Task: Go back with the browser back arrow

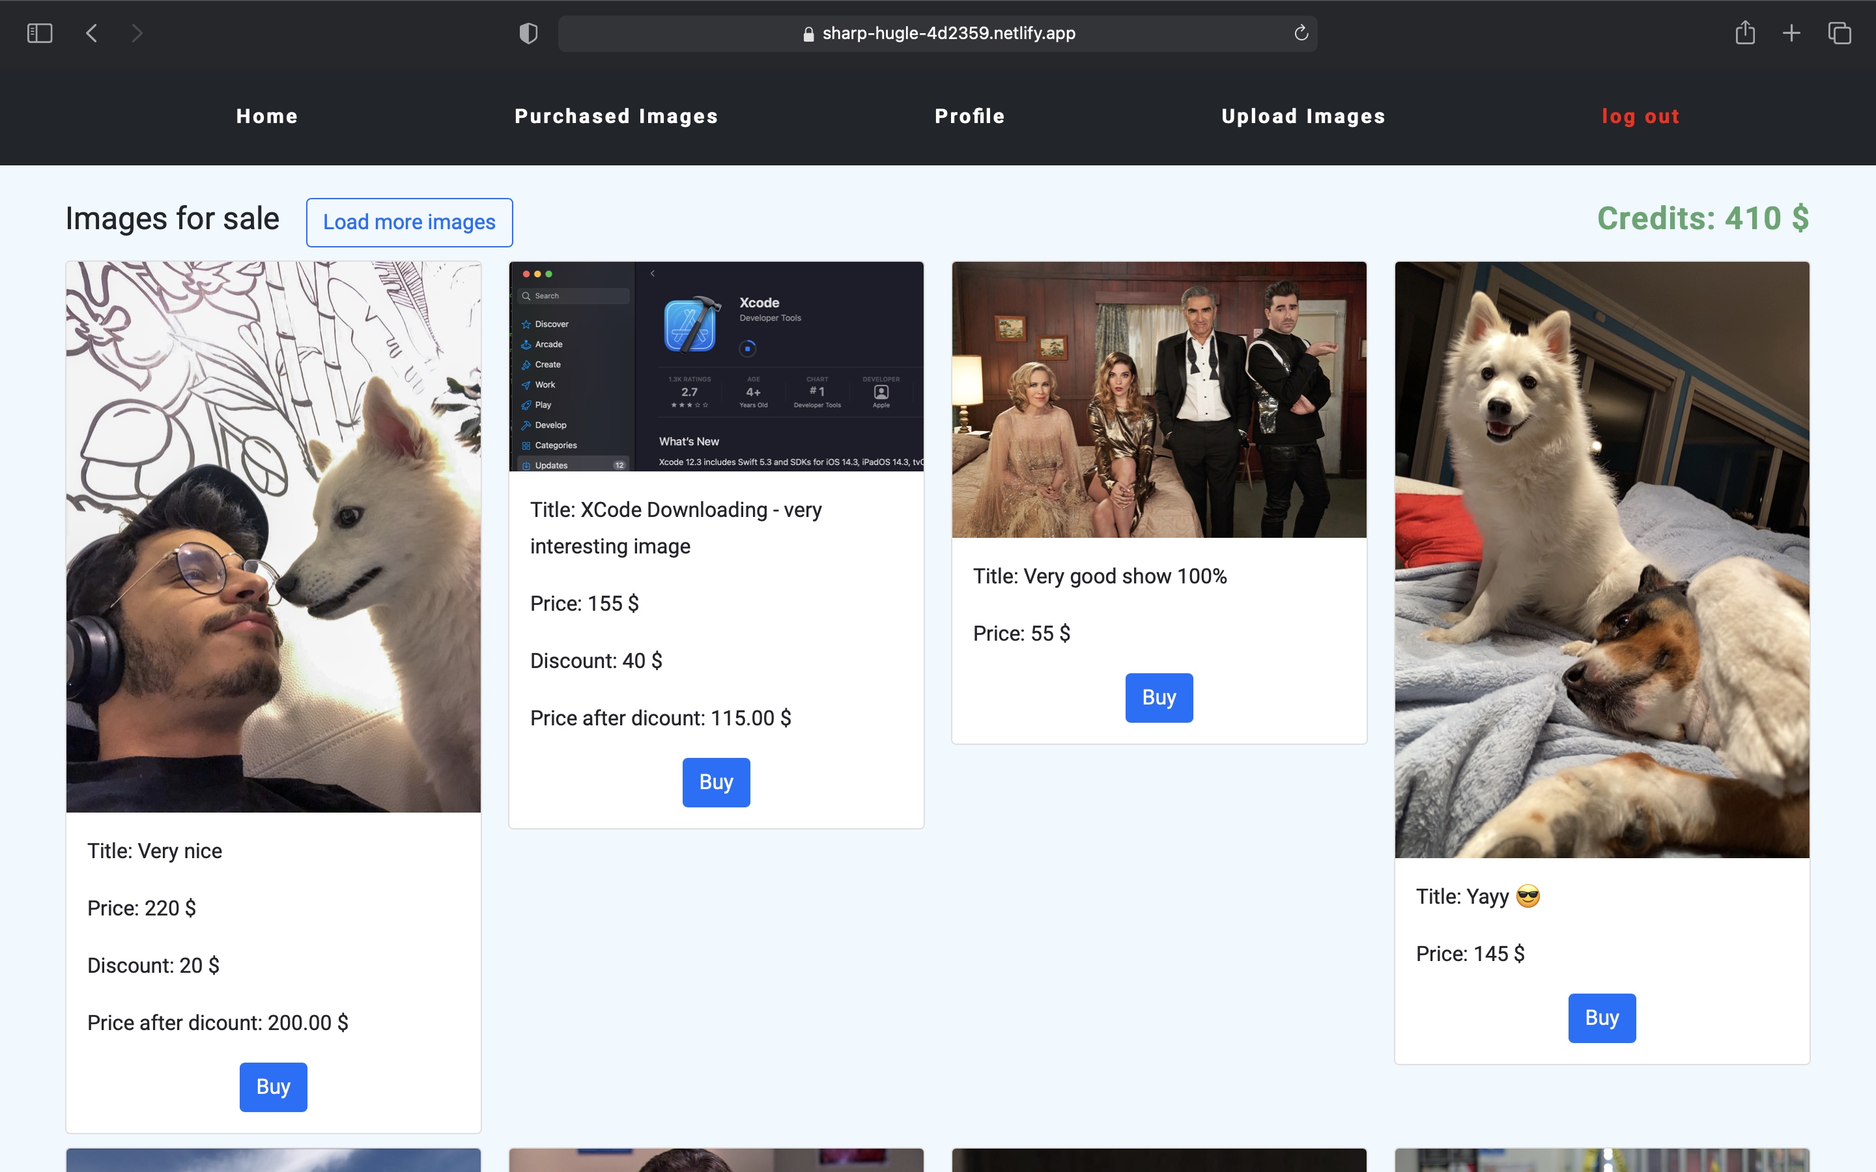Action: 91,33
